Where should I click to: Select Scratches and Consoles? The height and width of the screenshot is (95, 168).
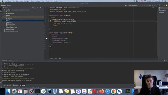(11, 31)
